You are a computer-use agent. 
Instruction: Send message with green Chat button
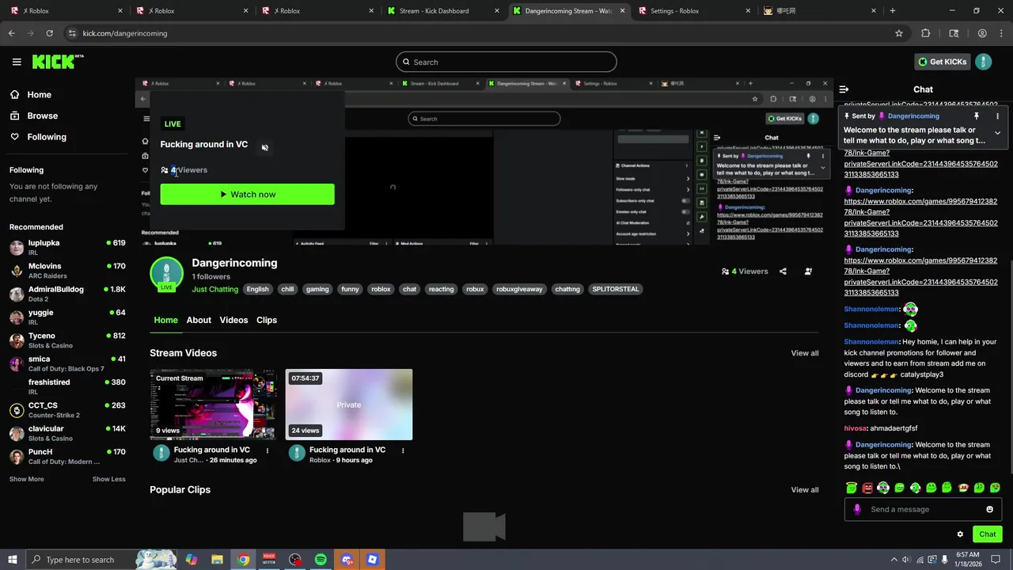click(987, 534)
